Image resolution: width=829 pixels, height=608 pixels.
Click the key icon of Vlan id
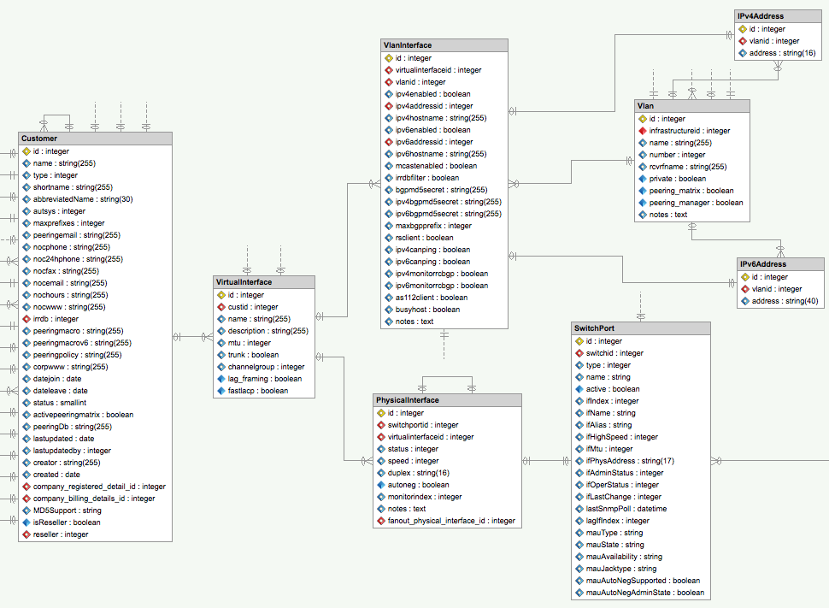pyautogui.click(x=643, y=119)
